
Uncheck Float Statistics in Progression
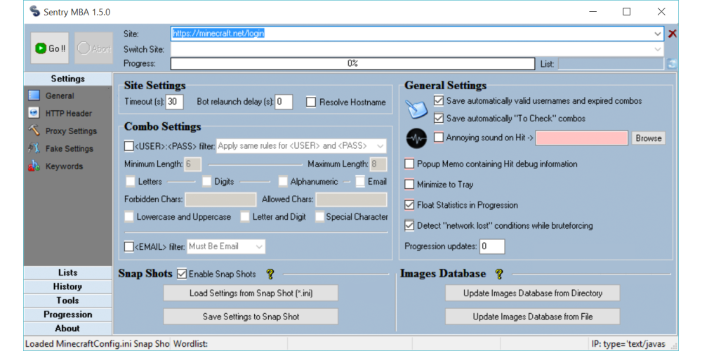(410, 205)
